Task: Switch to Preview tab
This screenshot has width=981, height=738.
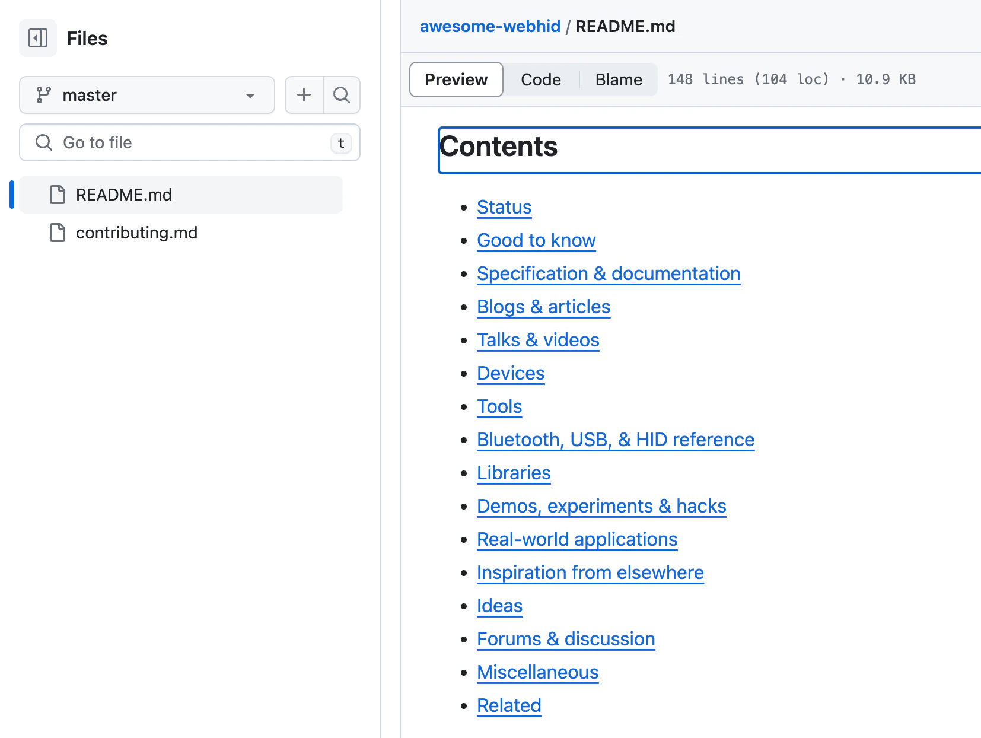Action: pos(456,79)
